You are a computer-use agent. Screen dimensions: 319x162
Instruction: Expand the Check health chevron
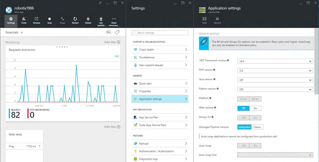[186, 49]
